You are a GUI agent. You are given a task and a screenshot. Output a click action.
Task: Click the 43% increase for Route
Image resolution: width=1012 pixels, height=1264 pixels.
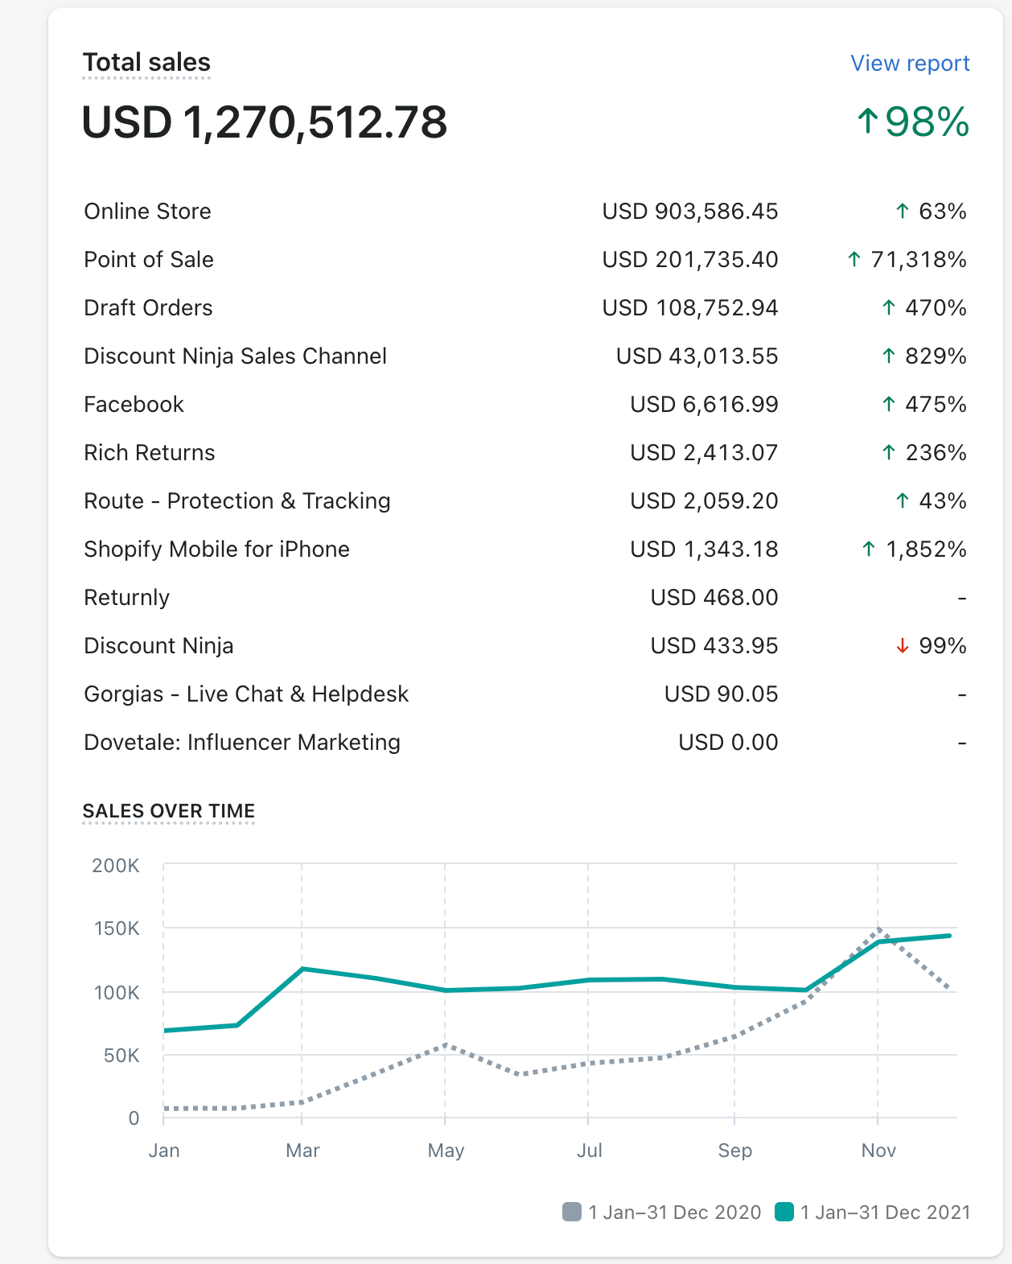click(931, 501)
